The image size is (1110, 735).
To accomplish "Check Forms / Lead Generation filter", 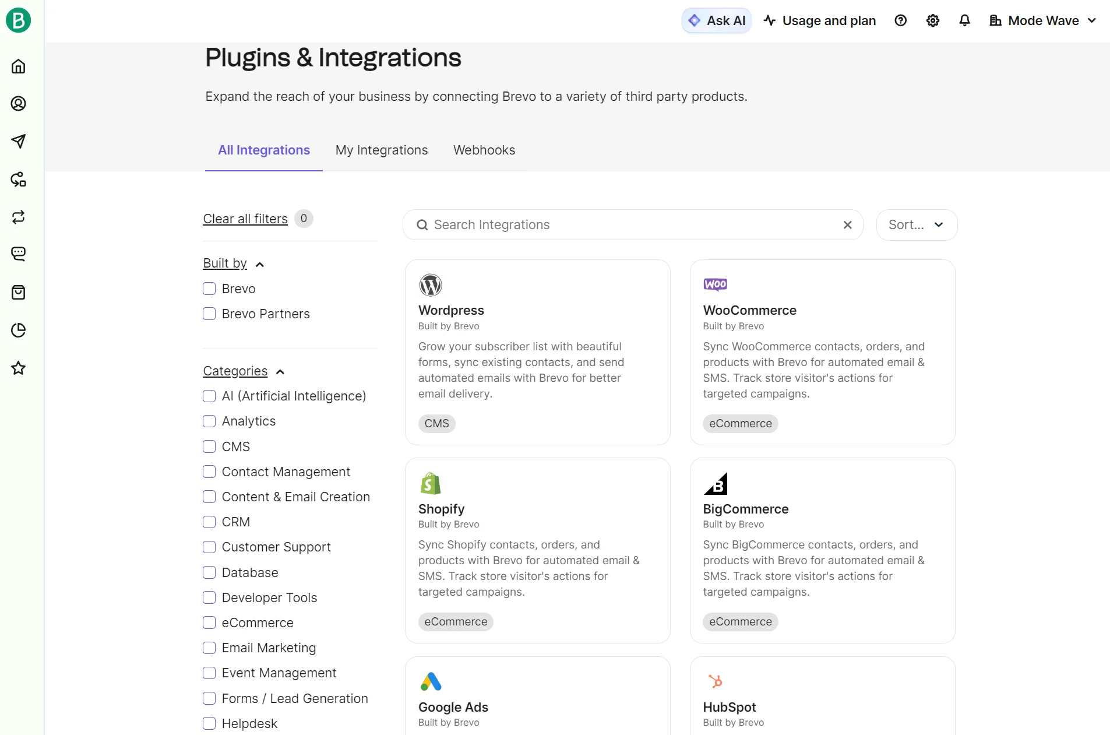I will click(x=209, y=698).
